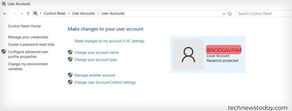Click shield icon next to Manage another account

tap(70, 75)
